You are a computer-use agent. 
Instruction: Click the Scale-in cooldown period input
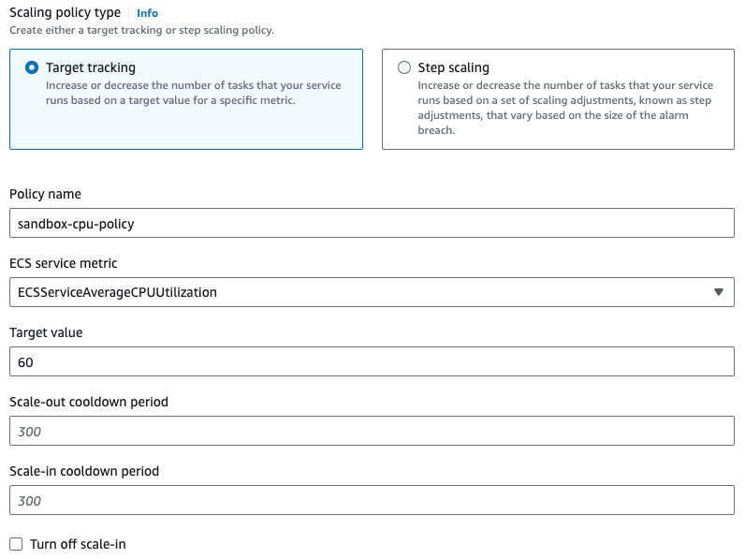click(372, 500)
